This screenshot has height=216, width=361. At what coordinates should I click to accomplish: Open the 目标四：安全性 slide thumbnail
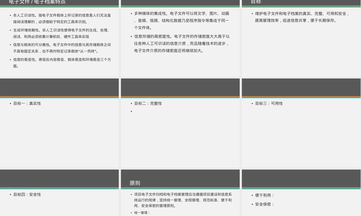(60, 193)
